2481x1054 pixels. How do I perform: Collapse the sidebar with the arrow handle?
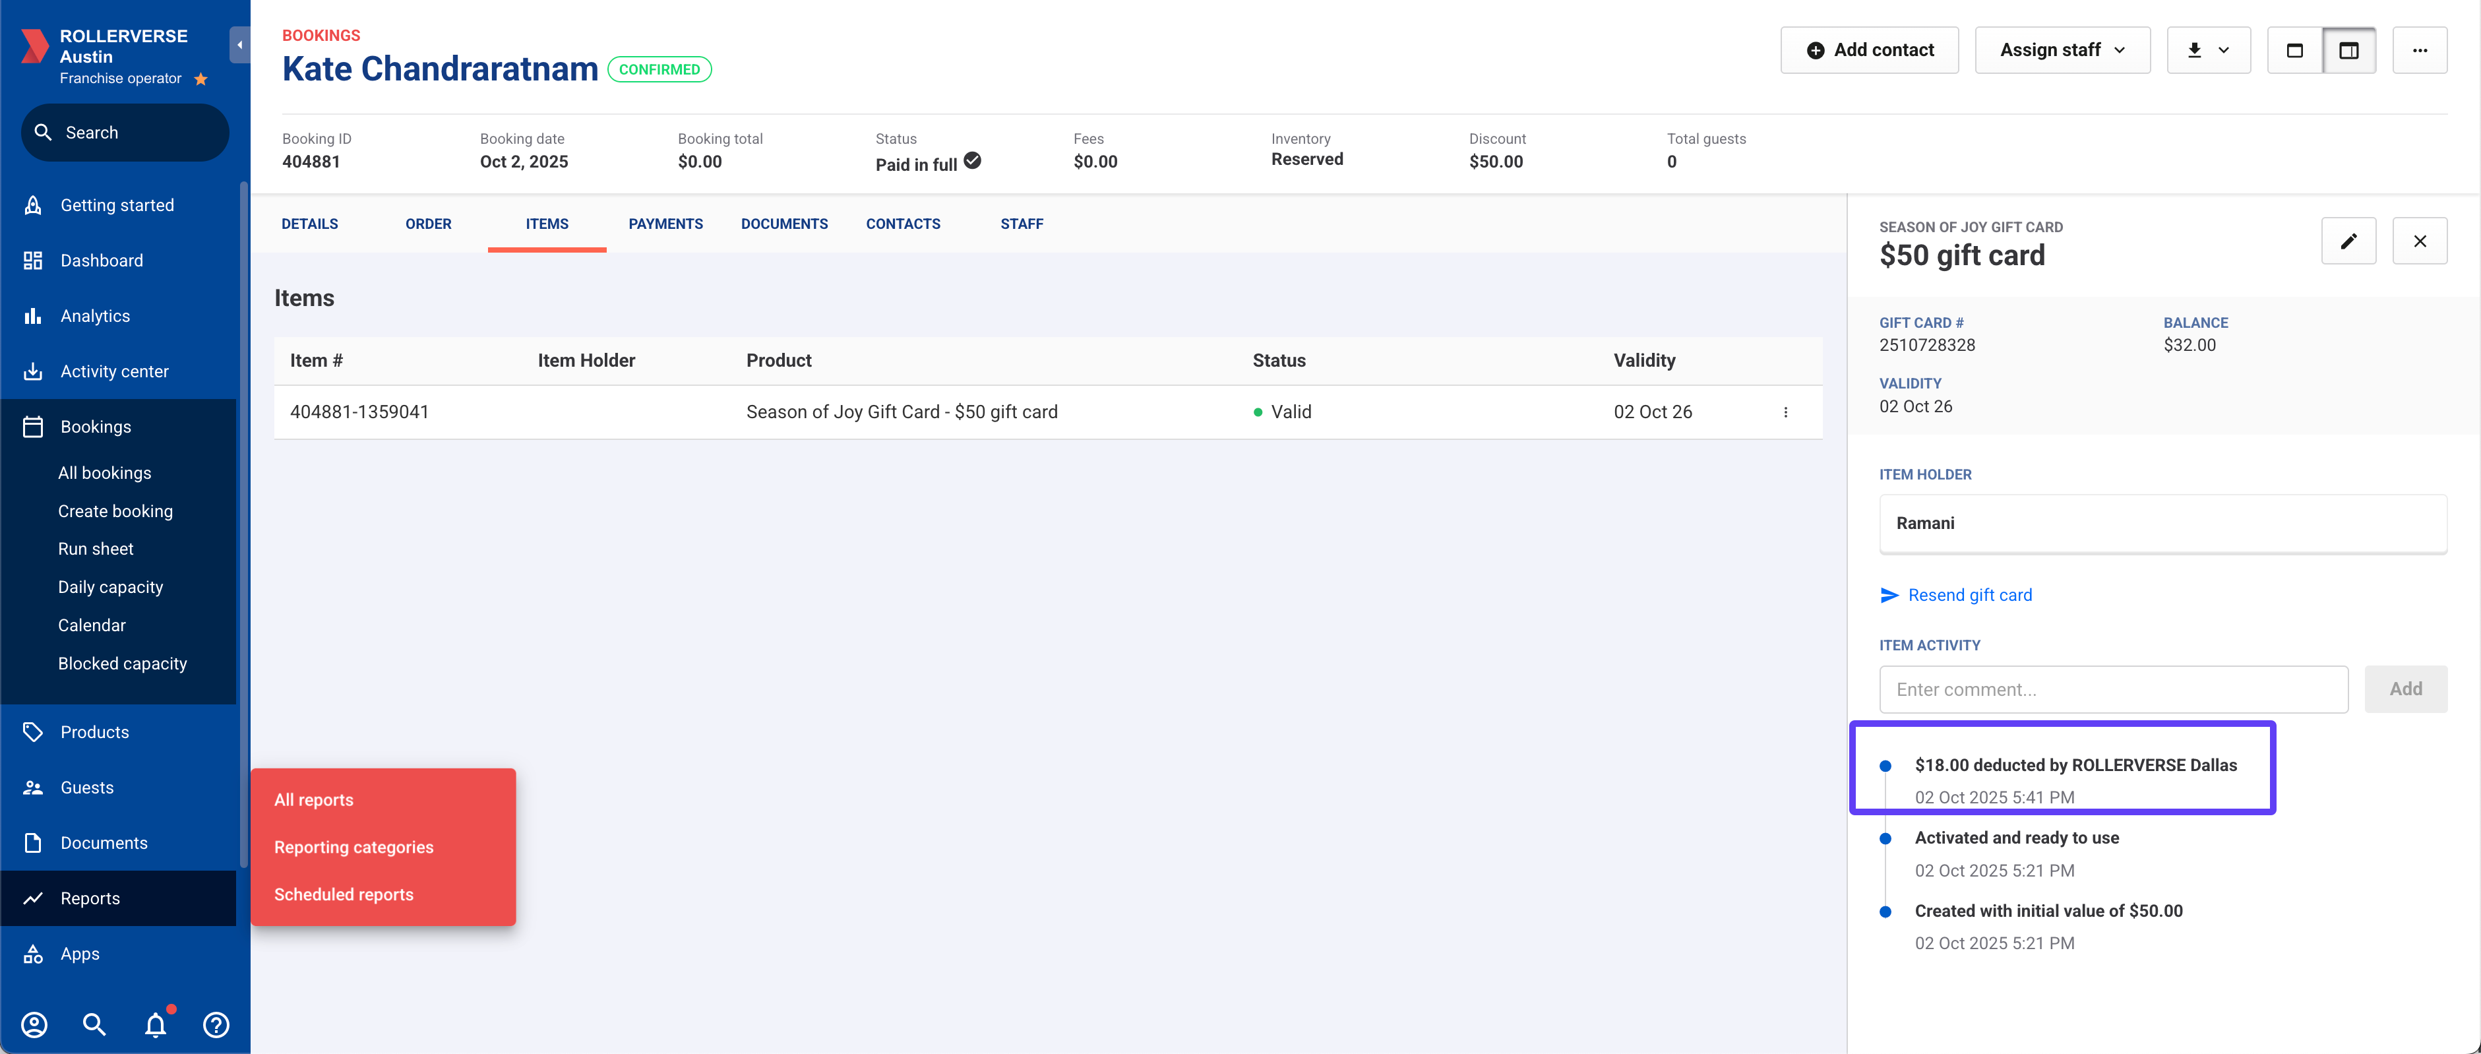click(x=239, y=46)
